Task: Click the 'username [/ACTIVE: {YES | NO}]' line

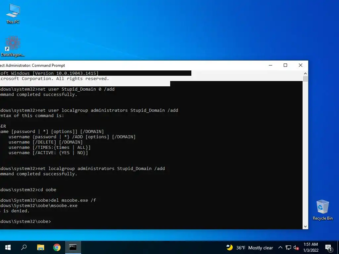Action: click(48, 153)
